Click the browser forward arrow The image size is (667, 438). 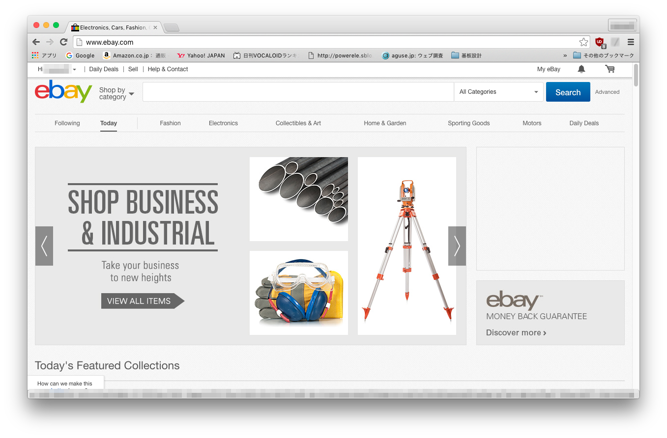click(50, 42)
